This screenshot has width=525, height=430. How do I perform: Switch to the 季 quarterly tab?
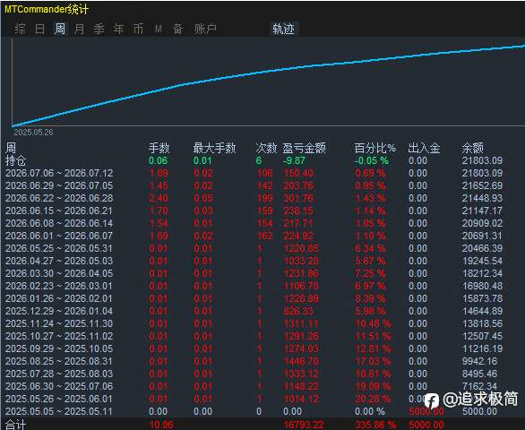(x=99, y=29)
